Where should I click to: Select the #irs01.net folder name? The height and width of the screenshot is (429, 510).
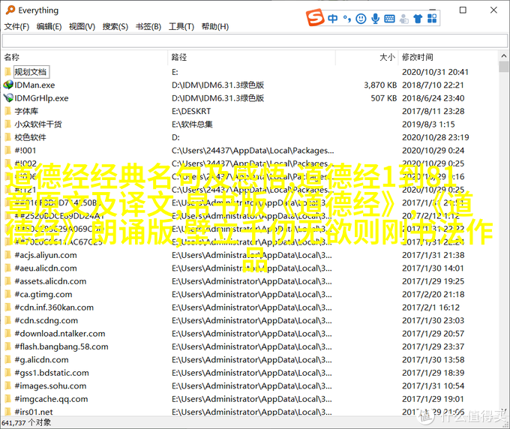(x=34, y=412)
